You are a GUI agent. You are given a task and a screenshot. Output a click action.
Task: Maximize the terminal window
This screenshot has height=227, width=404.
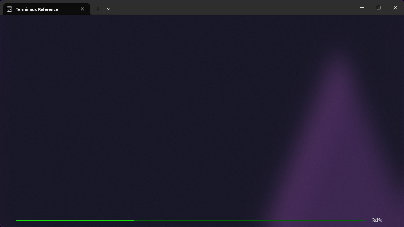[x=378, y=8]
